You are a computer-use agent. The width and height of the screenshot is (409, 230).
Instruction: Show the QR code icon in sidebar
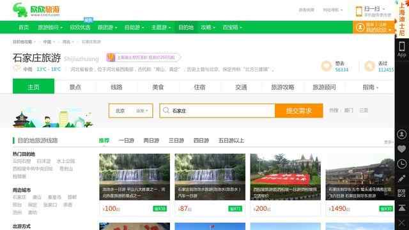pos(402,193)
